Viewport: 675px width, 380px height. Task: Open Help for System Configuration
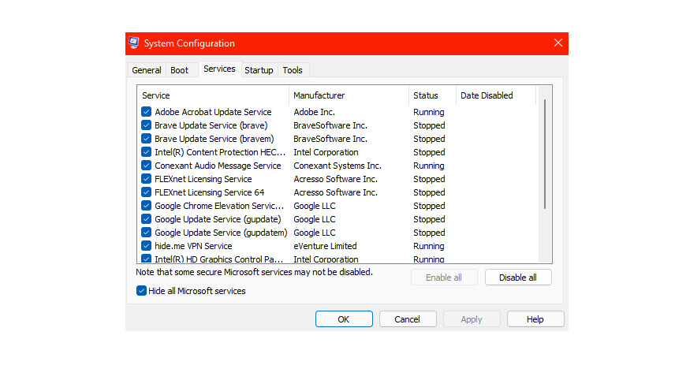point(535,319)
